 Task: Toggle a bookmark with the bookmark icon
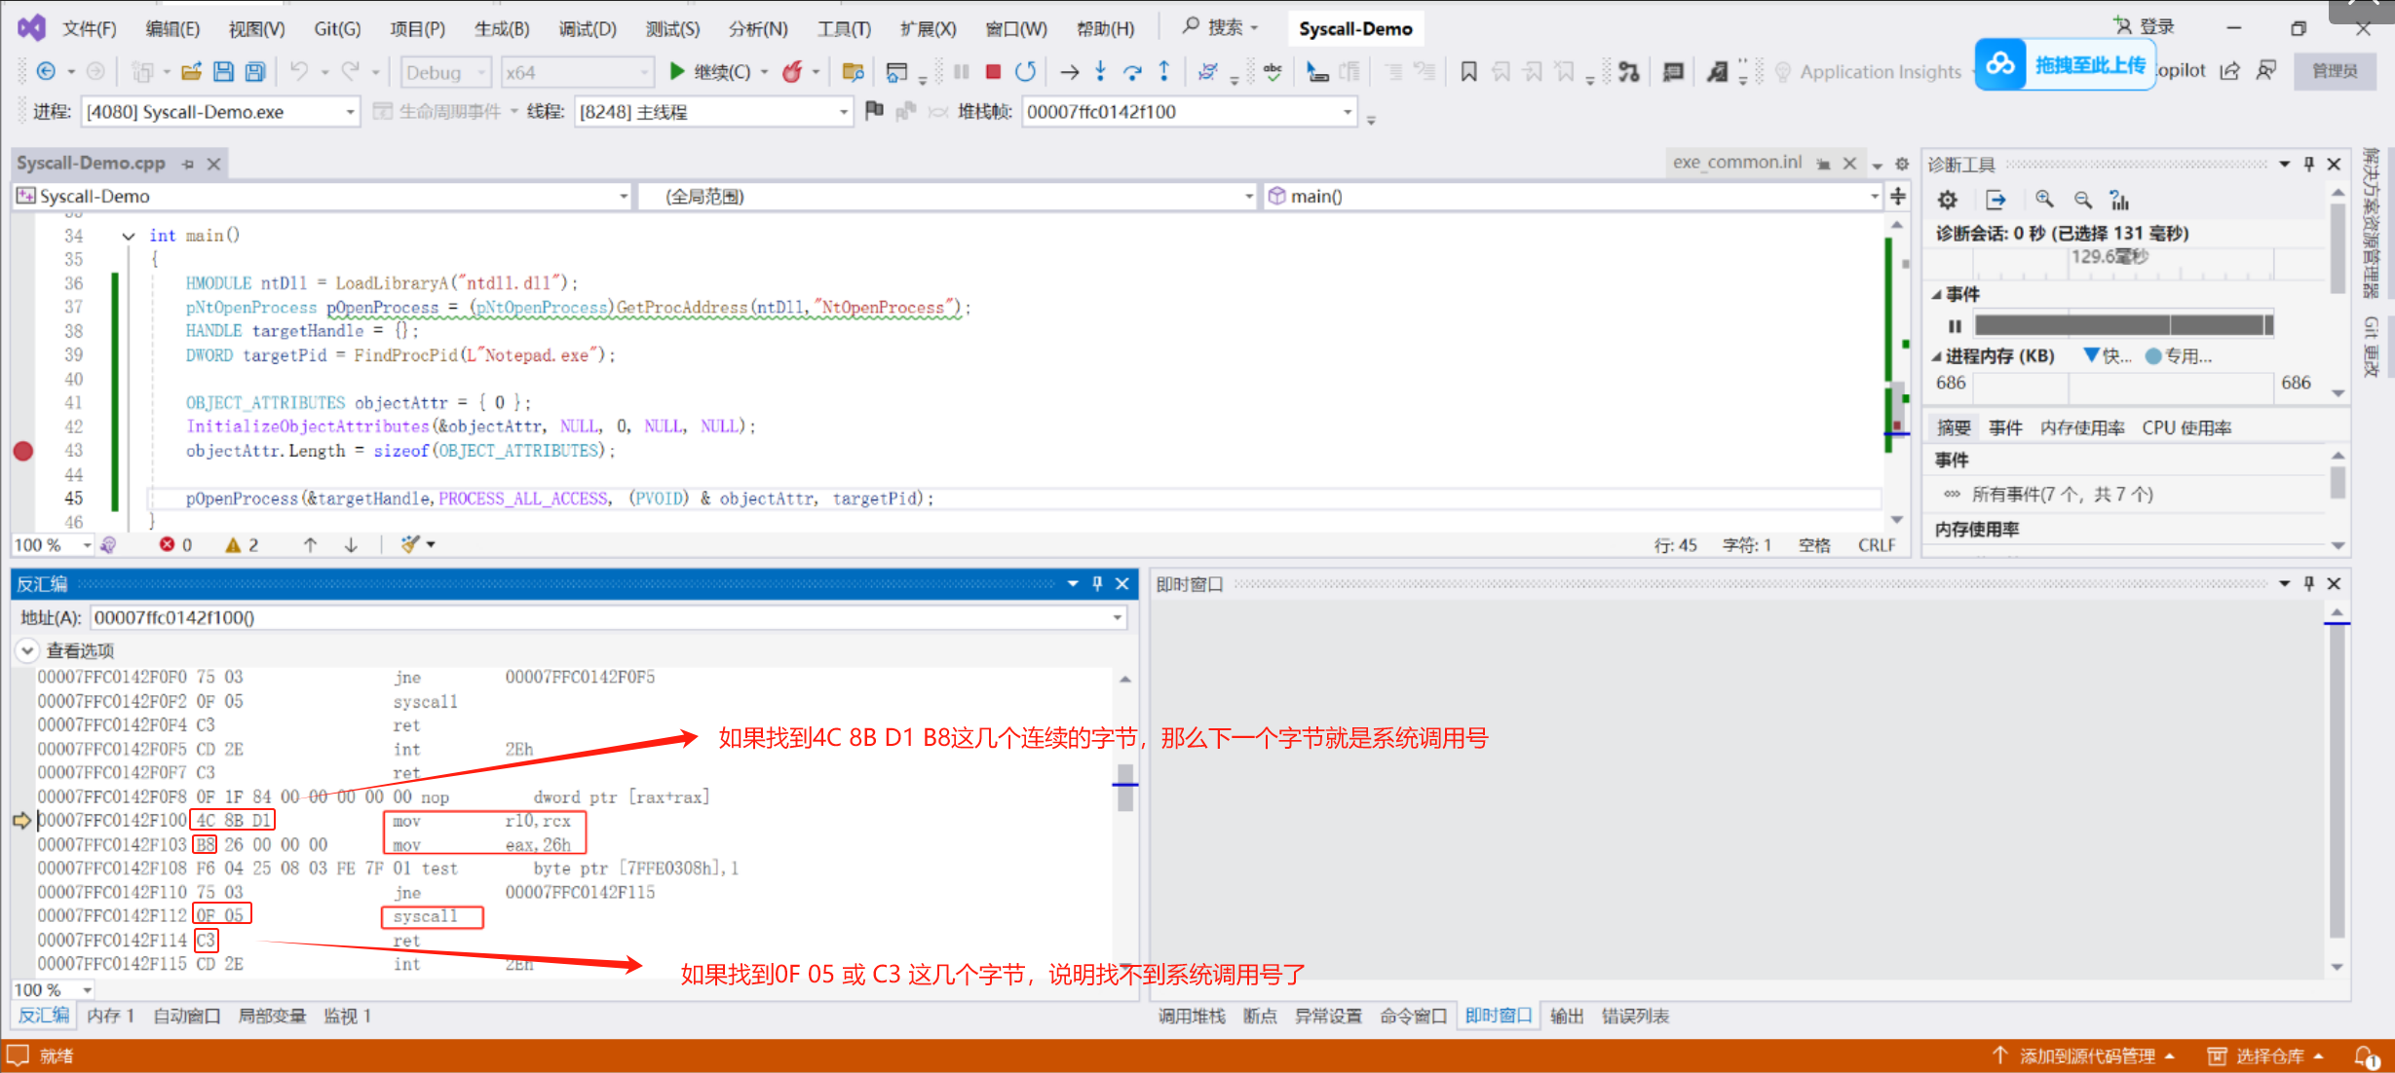tap(1468, 72)
